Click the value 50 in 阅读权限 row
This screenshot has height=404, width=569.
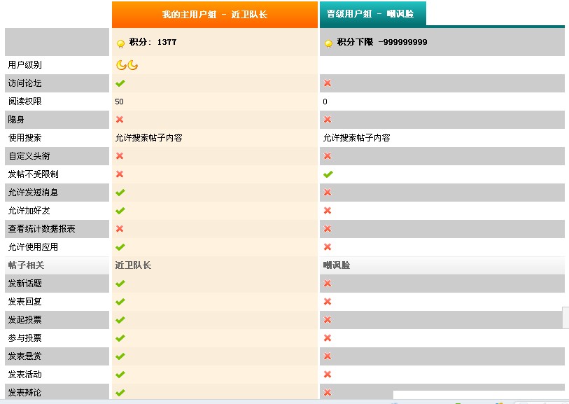pyautogui.click(x=120, y=102)
